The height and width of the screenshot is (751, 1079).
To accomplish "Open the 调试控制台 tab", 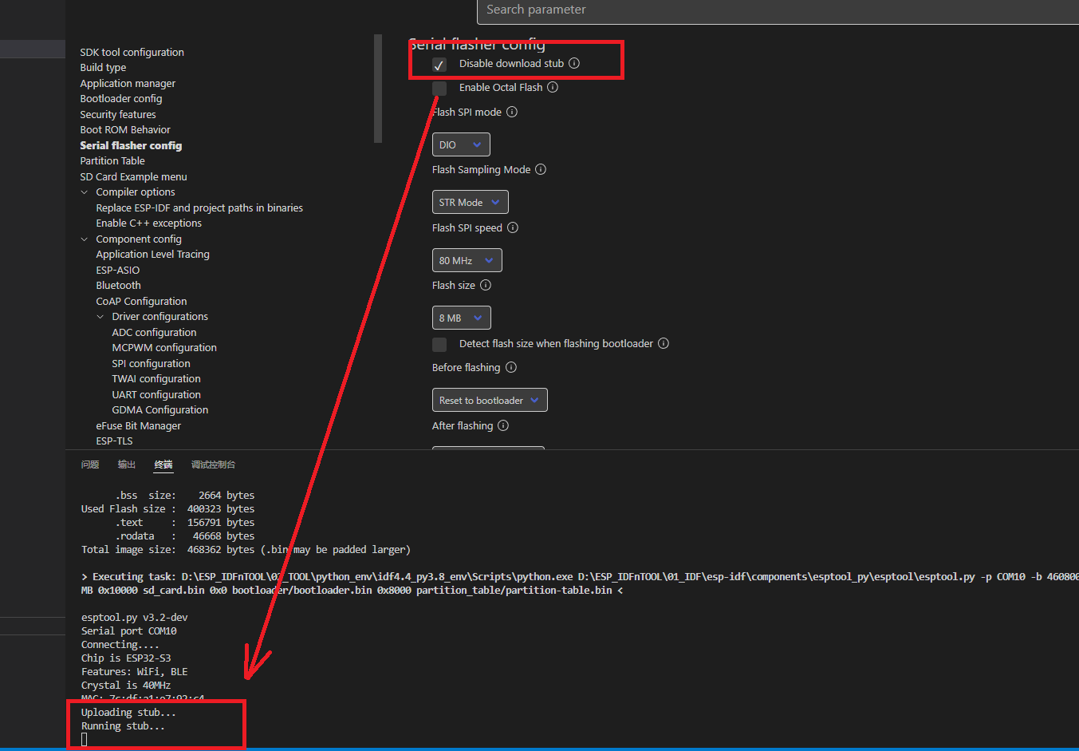I will 213,464.
